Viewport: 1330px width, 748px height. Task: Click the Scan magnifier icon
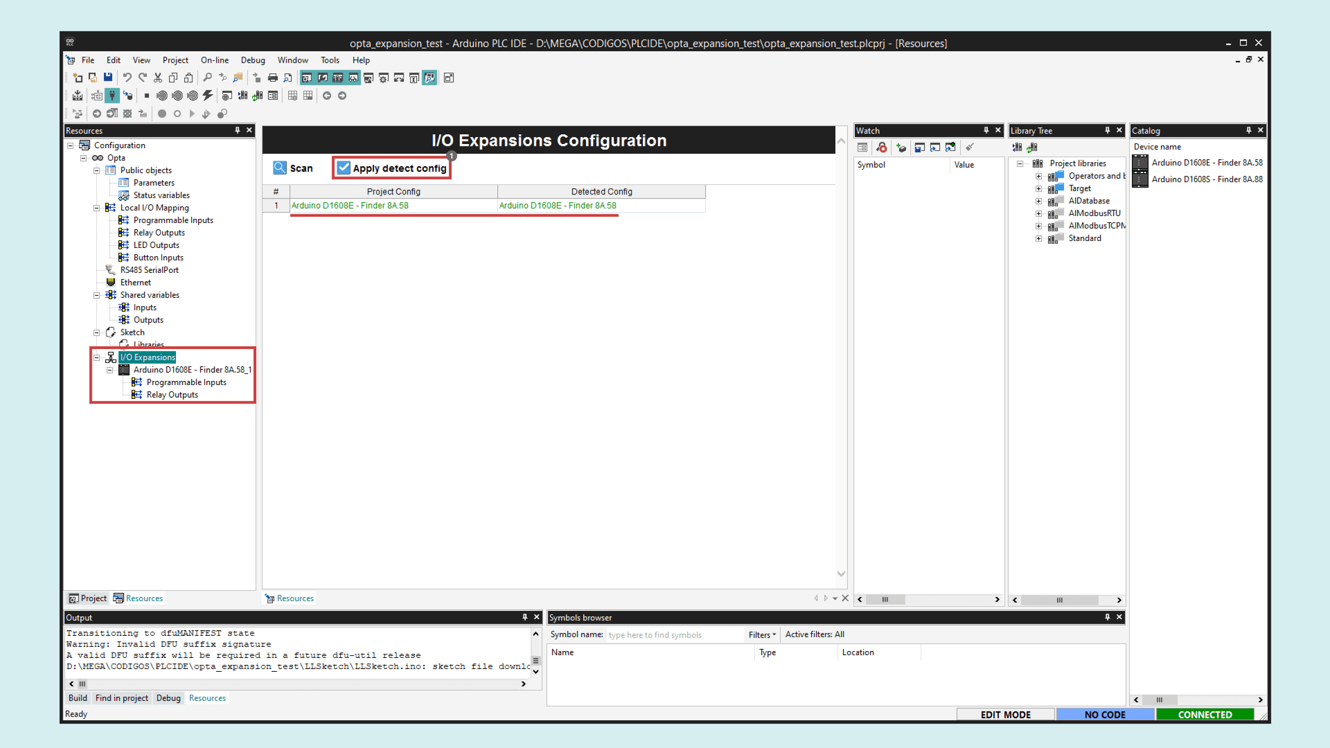(279, 168)
